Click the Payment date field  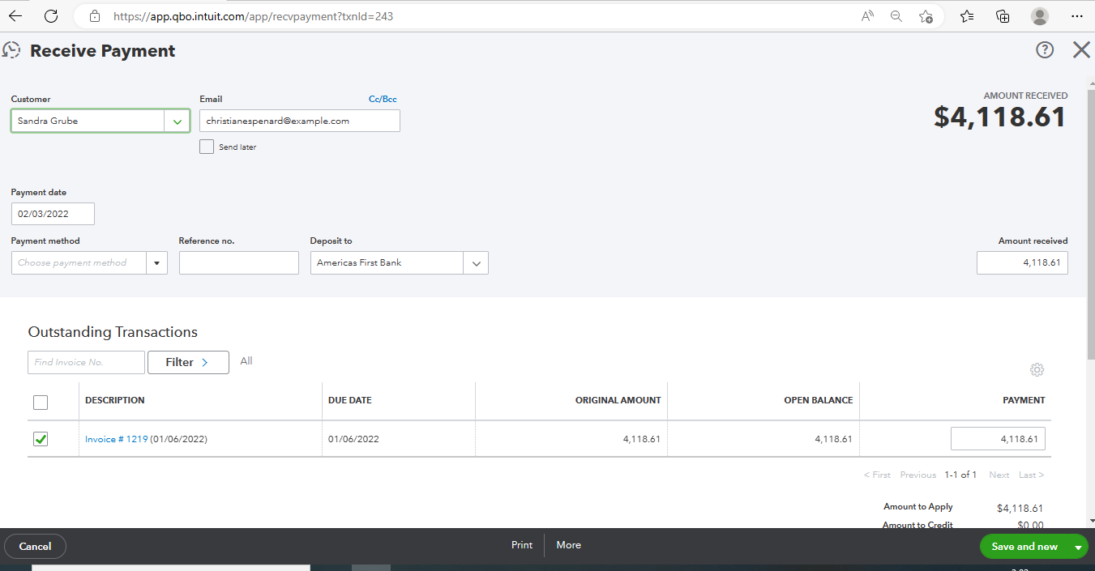53,214
